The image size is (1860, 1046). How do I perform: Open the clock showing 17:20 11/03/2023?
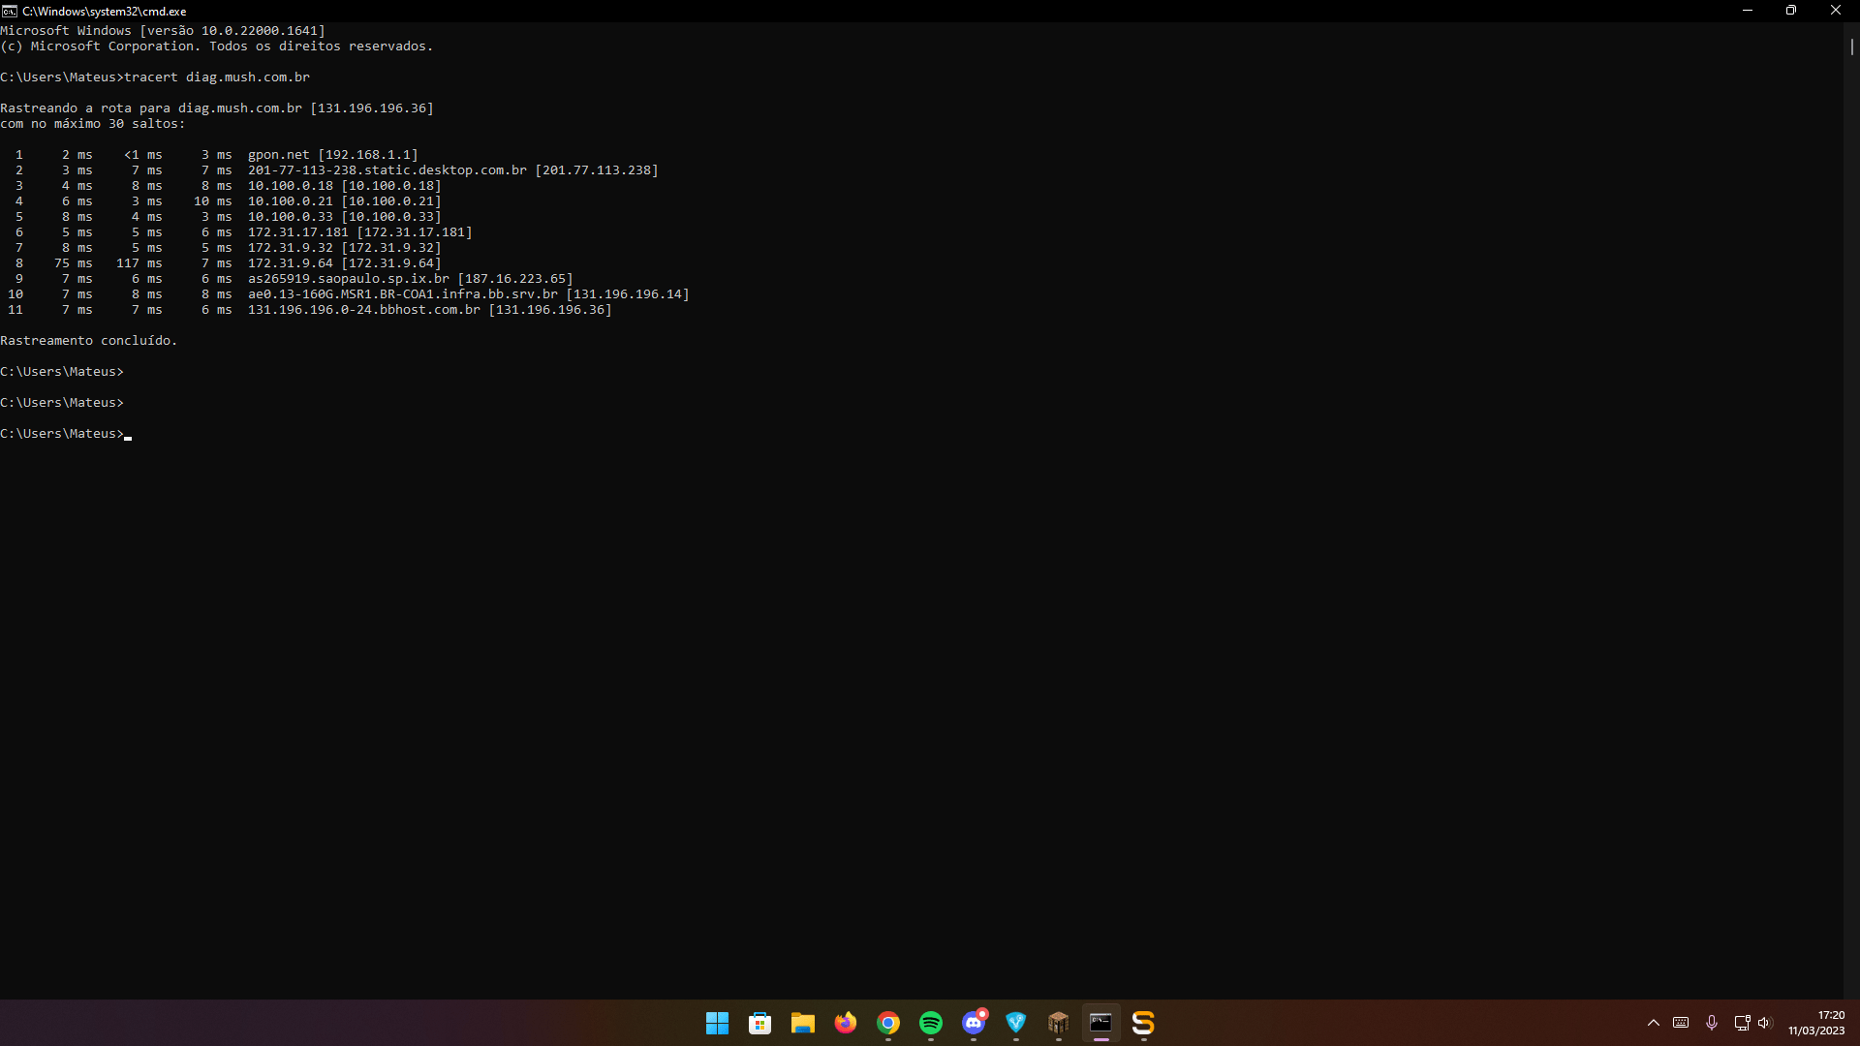pyautogui.click(x=1816, y=1023)
